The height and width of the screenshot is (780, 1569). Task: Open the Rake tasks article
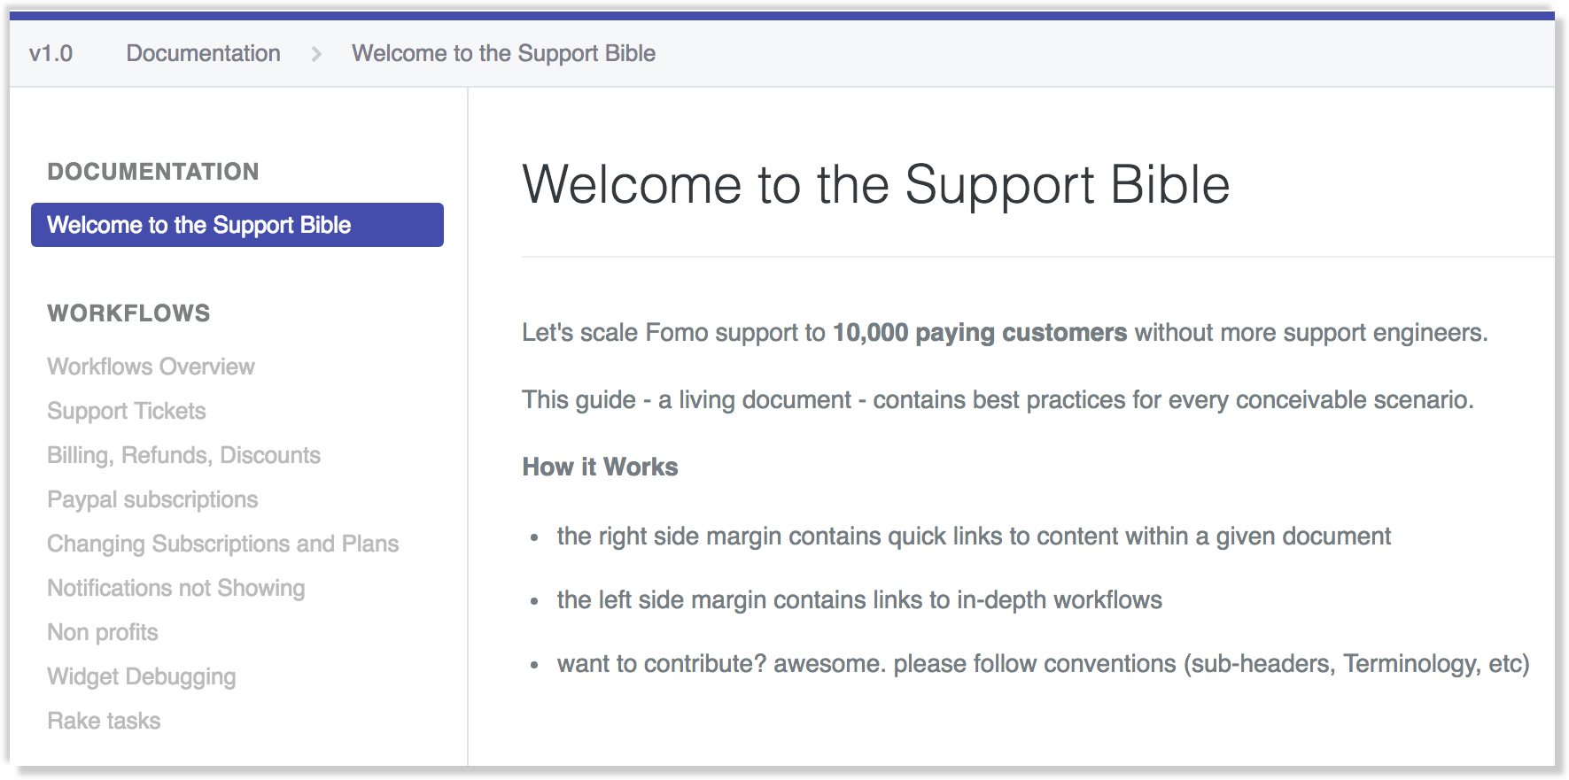pos(103,720)
